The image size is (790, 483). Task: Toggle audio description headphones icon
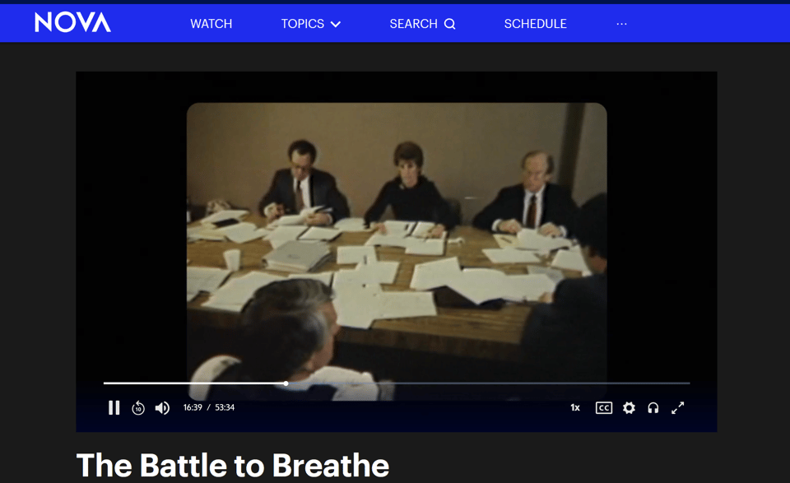pos(653,407)
